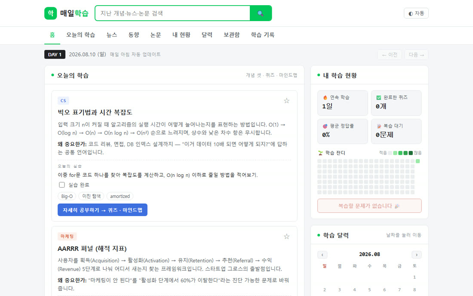Check the 실습 완료 checkbox
Screen dimensions: 473x296
pyautogui.click(x=62, y=185)
